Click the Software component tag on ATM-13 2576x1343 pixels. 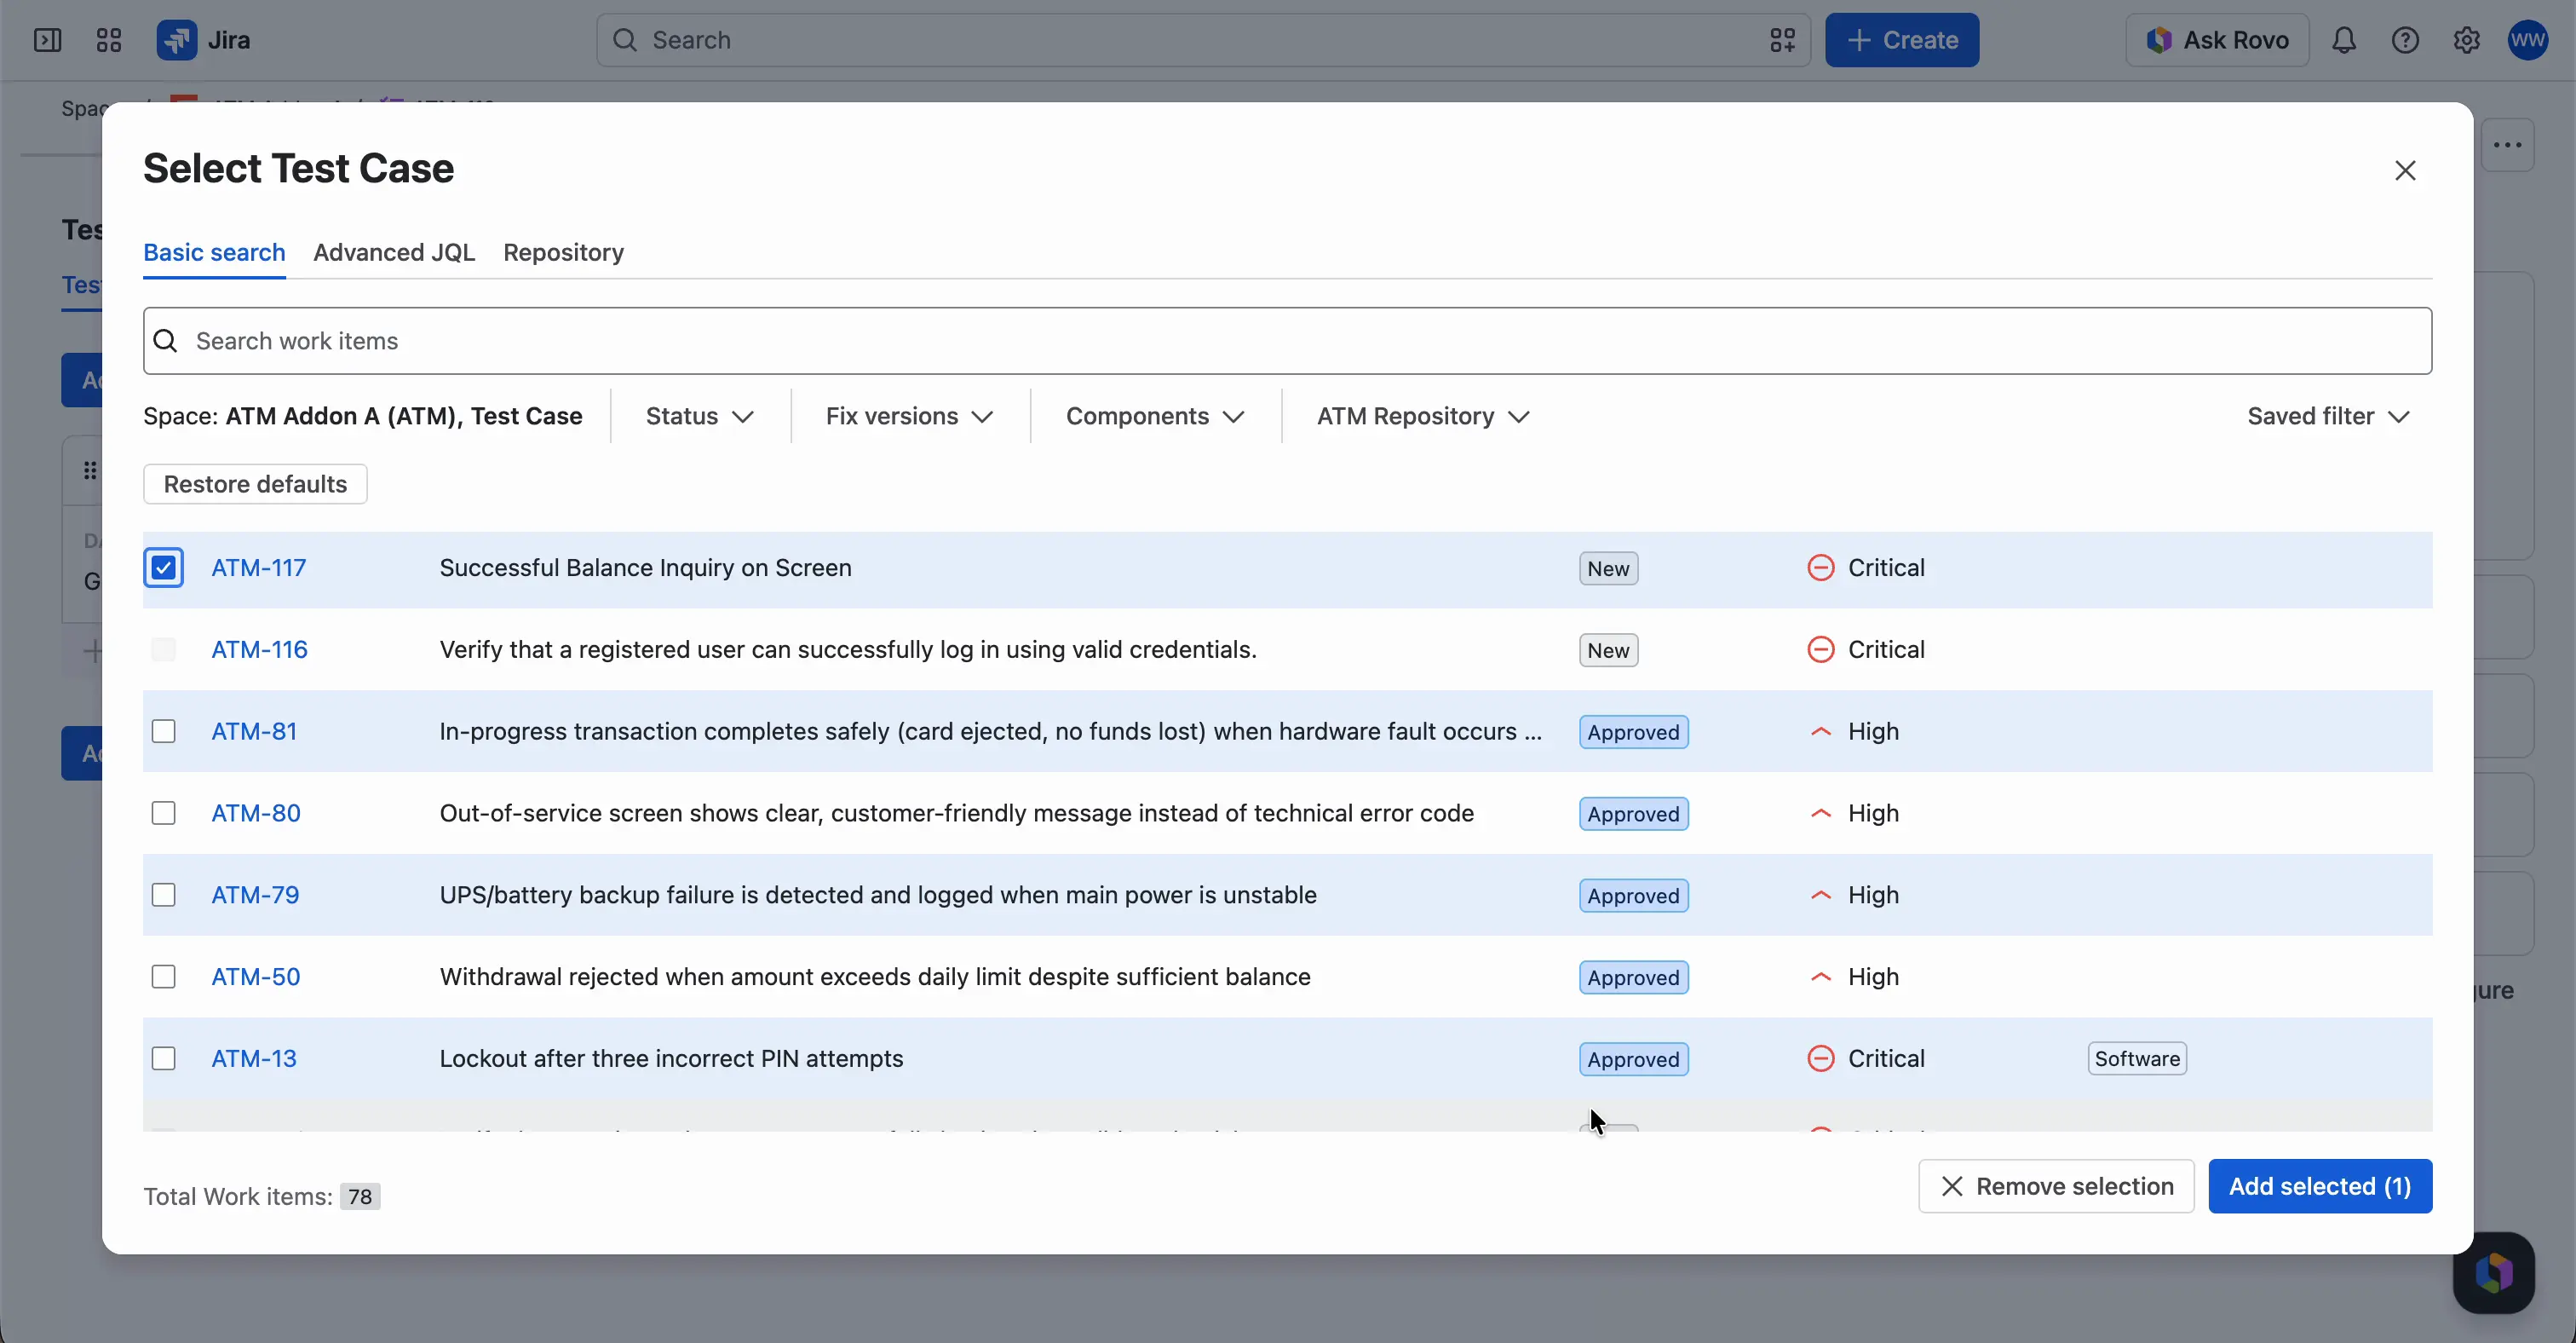tap(2137, 1059)
